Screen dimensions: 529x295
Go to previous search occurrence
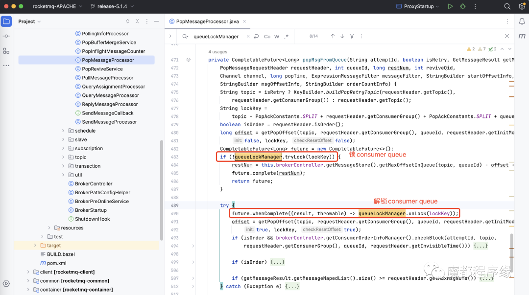(x=333, y=36)
